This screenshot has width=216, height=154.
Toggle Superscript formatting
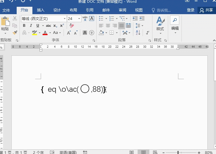pyautogui.click(x=62, y=26)
